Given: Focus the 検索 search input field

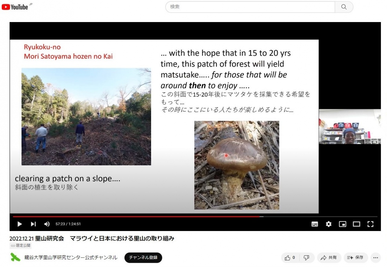Looking at the screenshot, I should tap(250, 7).
